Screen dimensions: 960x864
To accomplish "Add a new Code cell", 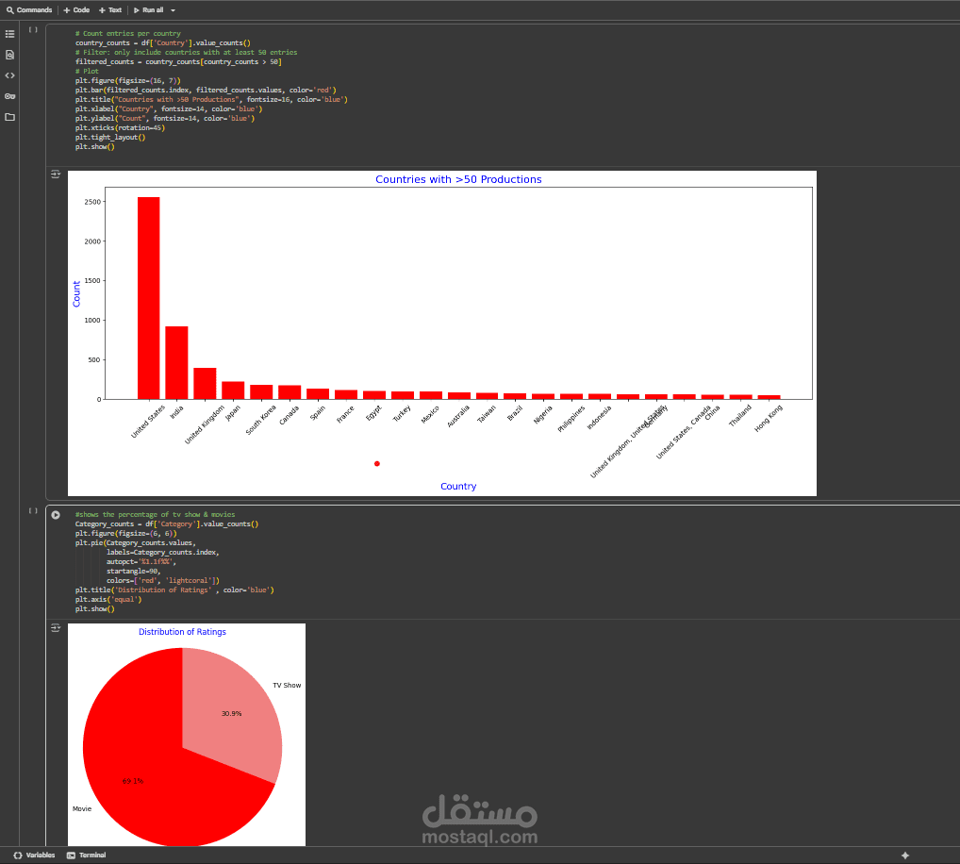I will (x=76, y=9).
